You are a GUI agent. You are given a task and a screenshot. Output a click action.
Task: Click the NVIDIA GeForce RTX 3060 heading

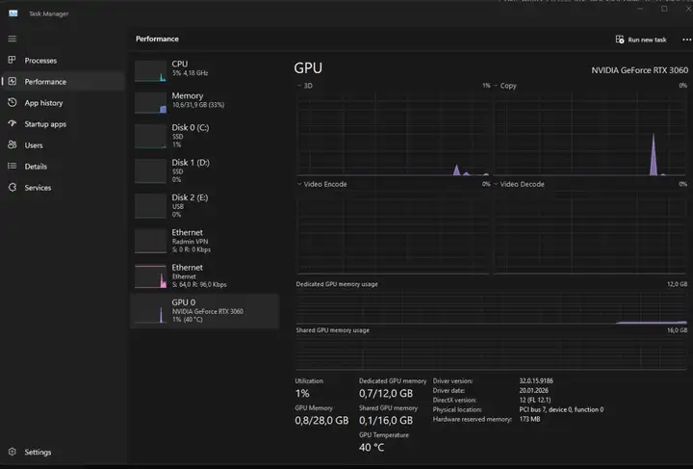coord(639,70)
